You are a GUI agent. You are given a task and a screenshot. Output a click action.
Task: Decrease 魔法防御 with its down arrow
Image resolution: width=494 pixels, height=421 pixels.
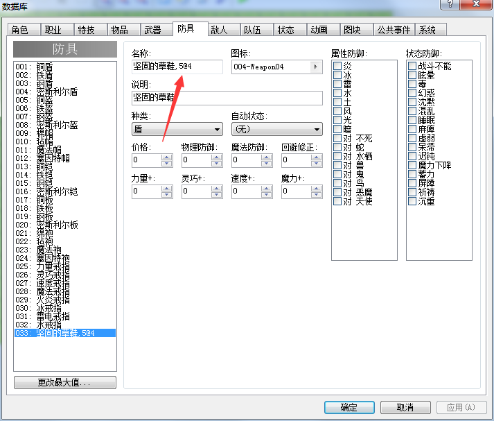[267, 164]
